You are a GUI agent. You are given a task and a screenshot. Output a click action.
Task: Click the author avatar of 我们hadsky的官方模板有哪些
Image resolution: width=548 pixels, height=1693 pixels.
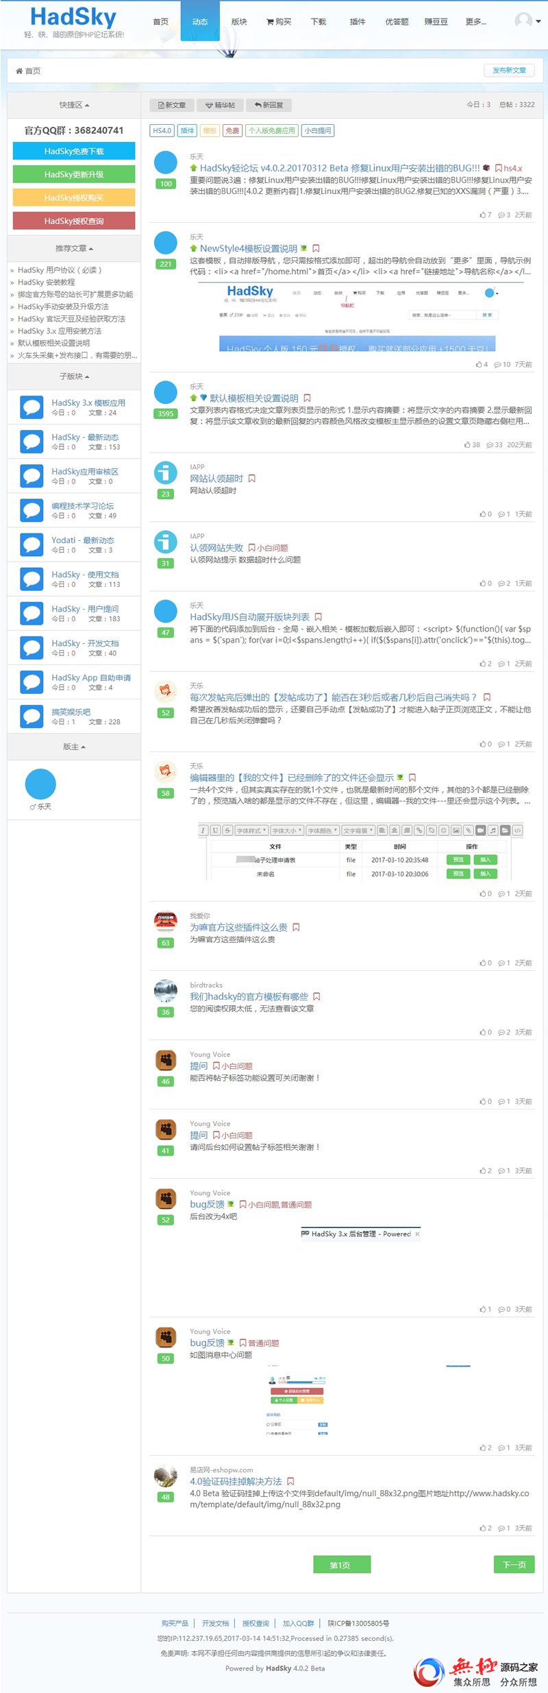pyautogui.click(x=165, y=992)
